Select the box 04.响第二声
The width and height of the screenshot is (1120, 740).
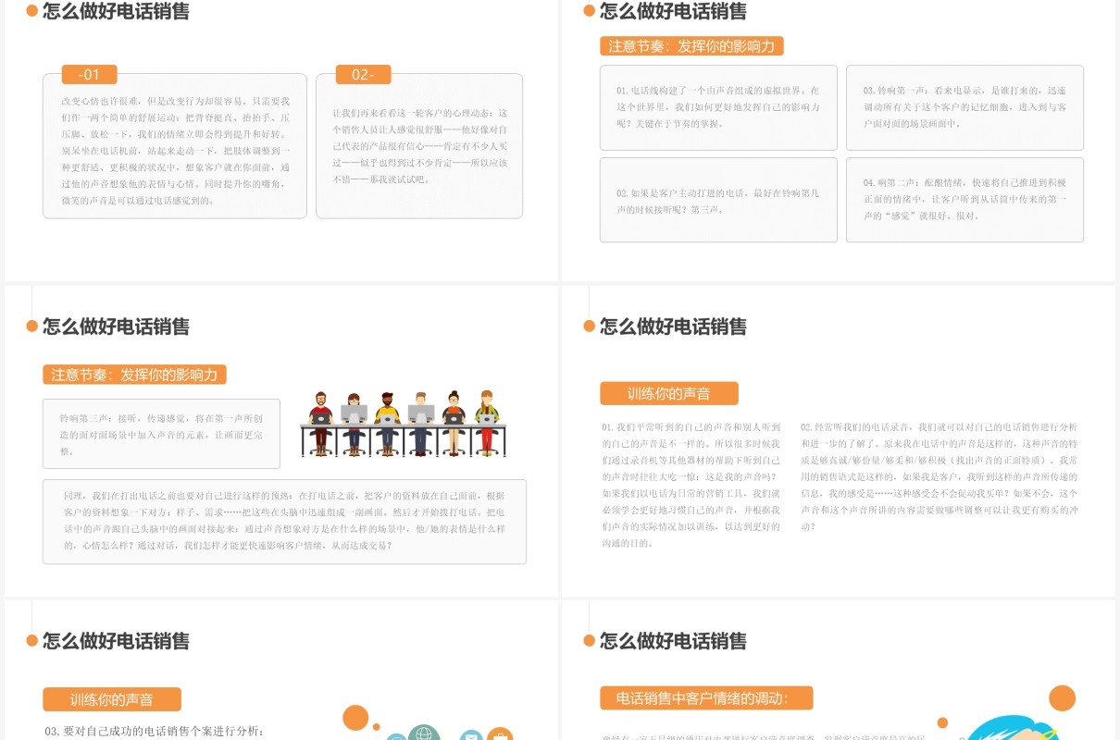[x=964, y=200]
